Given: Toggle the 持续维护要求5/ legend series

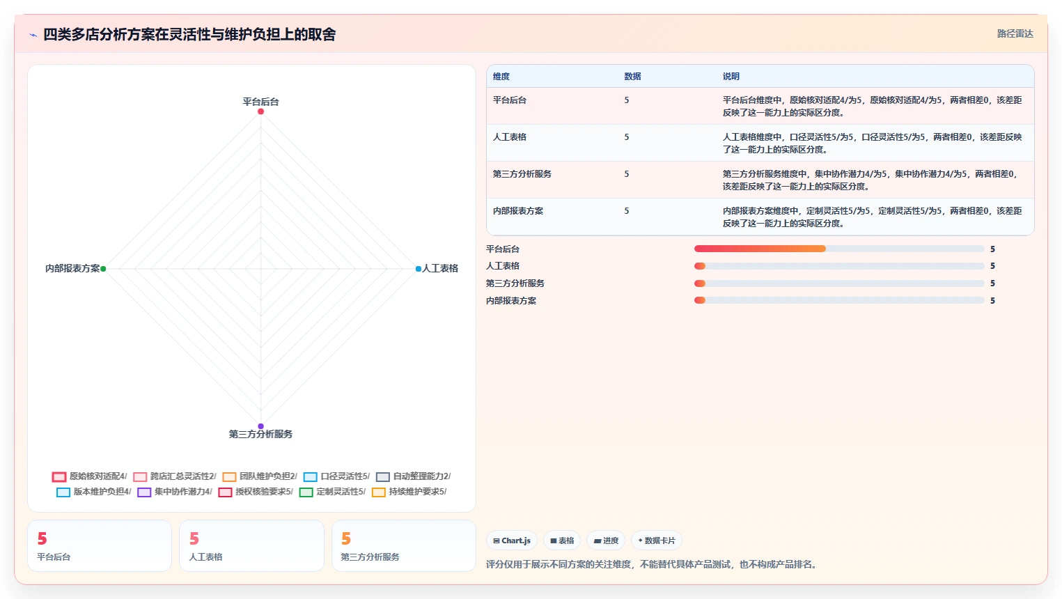Looking at the screenshot, I should [409, 492].
